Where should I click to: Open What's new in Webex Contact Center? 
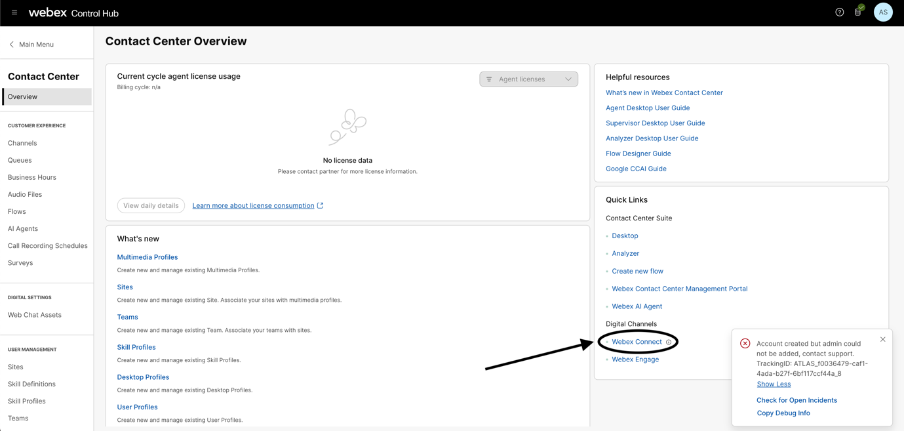664,92
